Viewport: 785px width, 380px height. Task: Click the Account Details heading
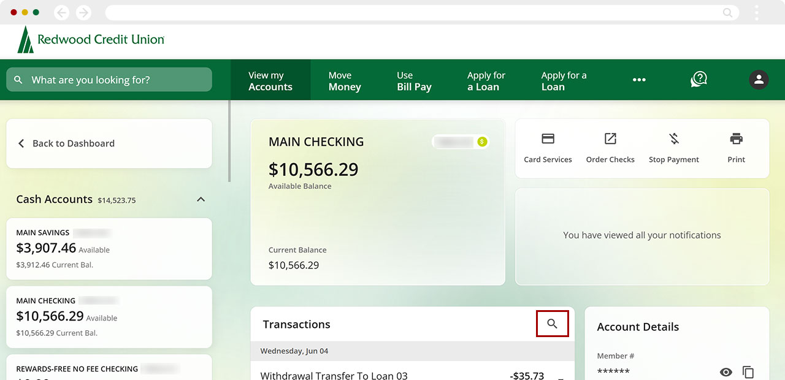[x=638, y=327]
